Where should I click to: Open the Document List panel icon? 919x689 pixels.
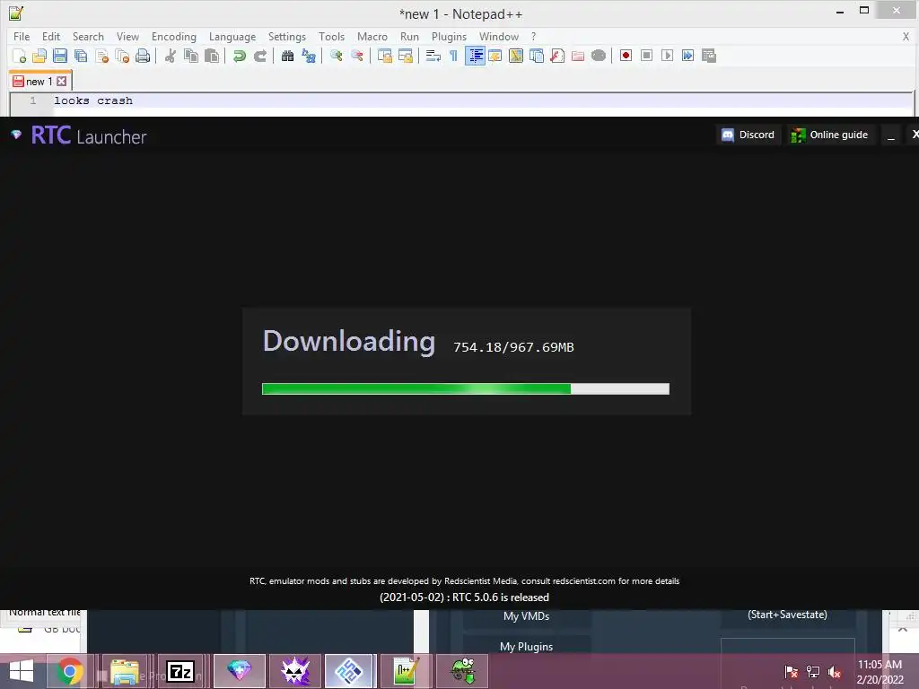point(537,56)
